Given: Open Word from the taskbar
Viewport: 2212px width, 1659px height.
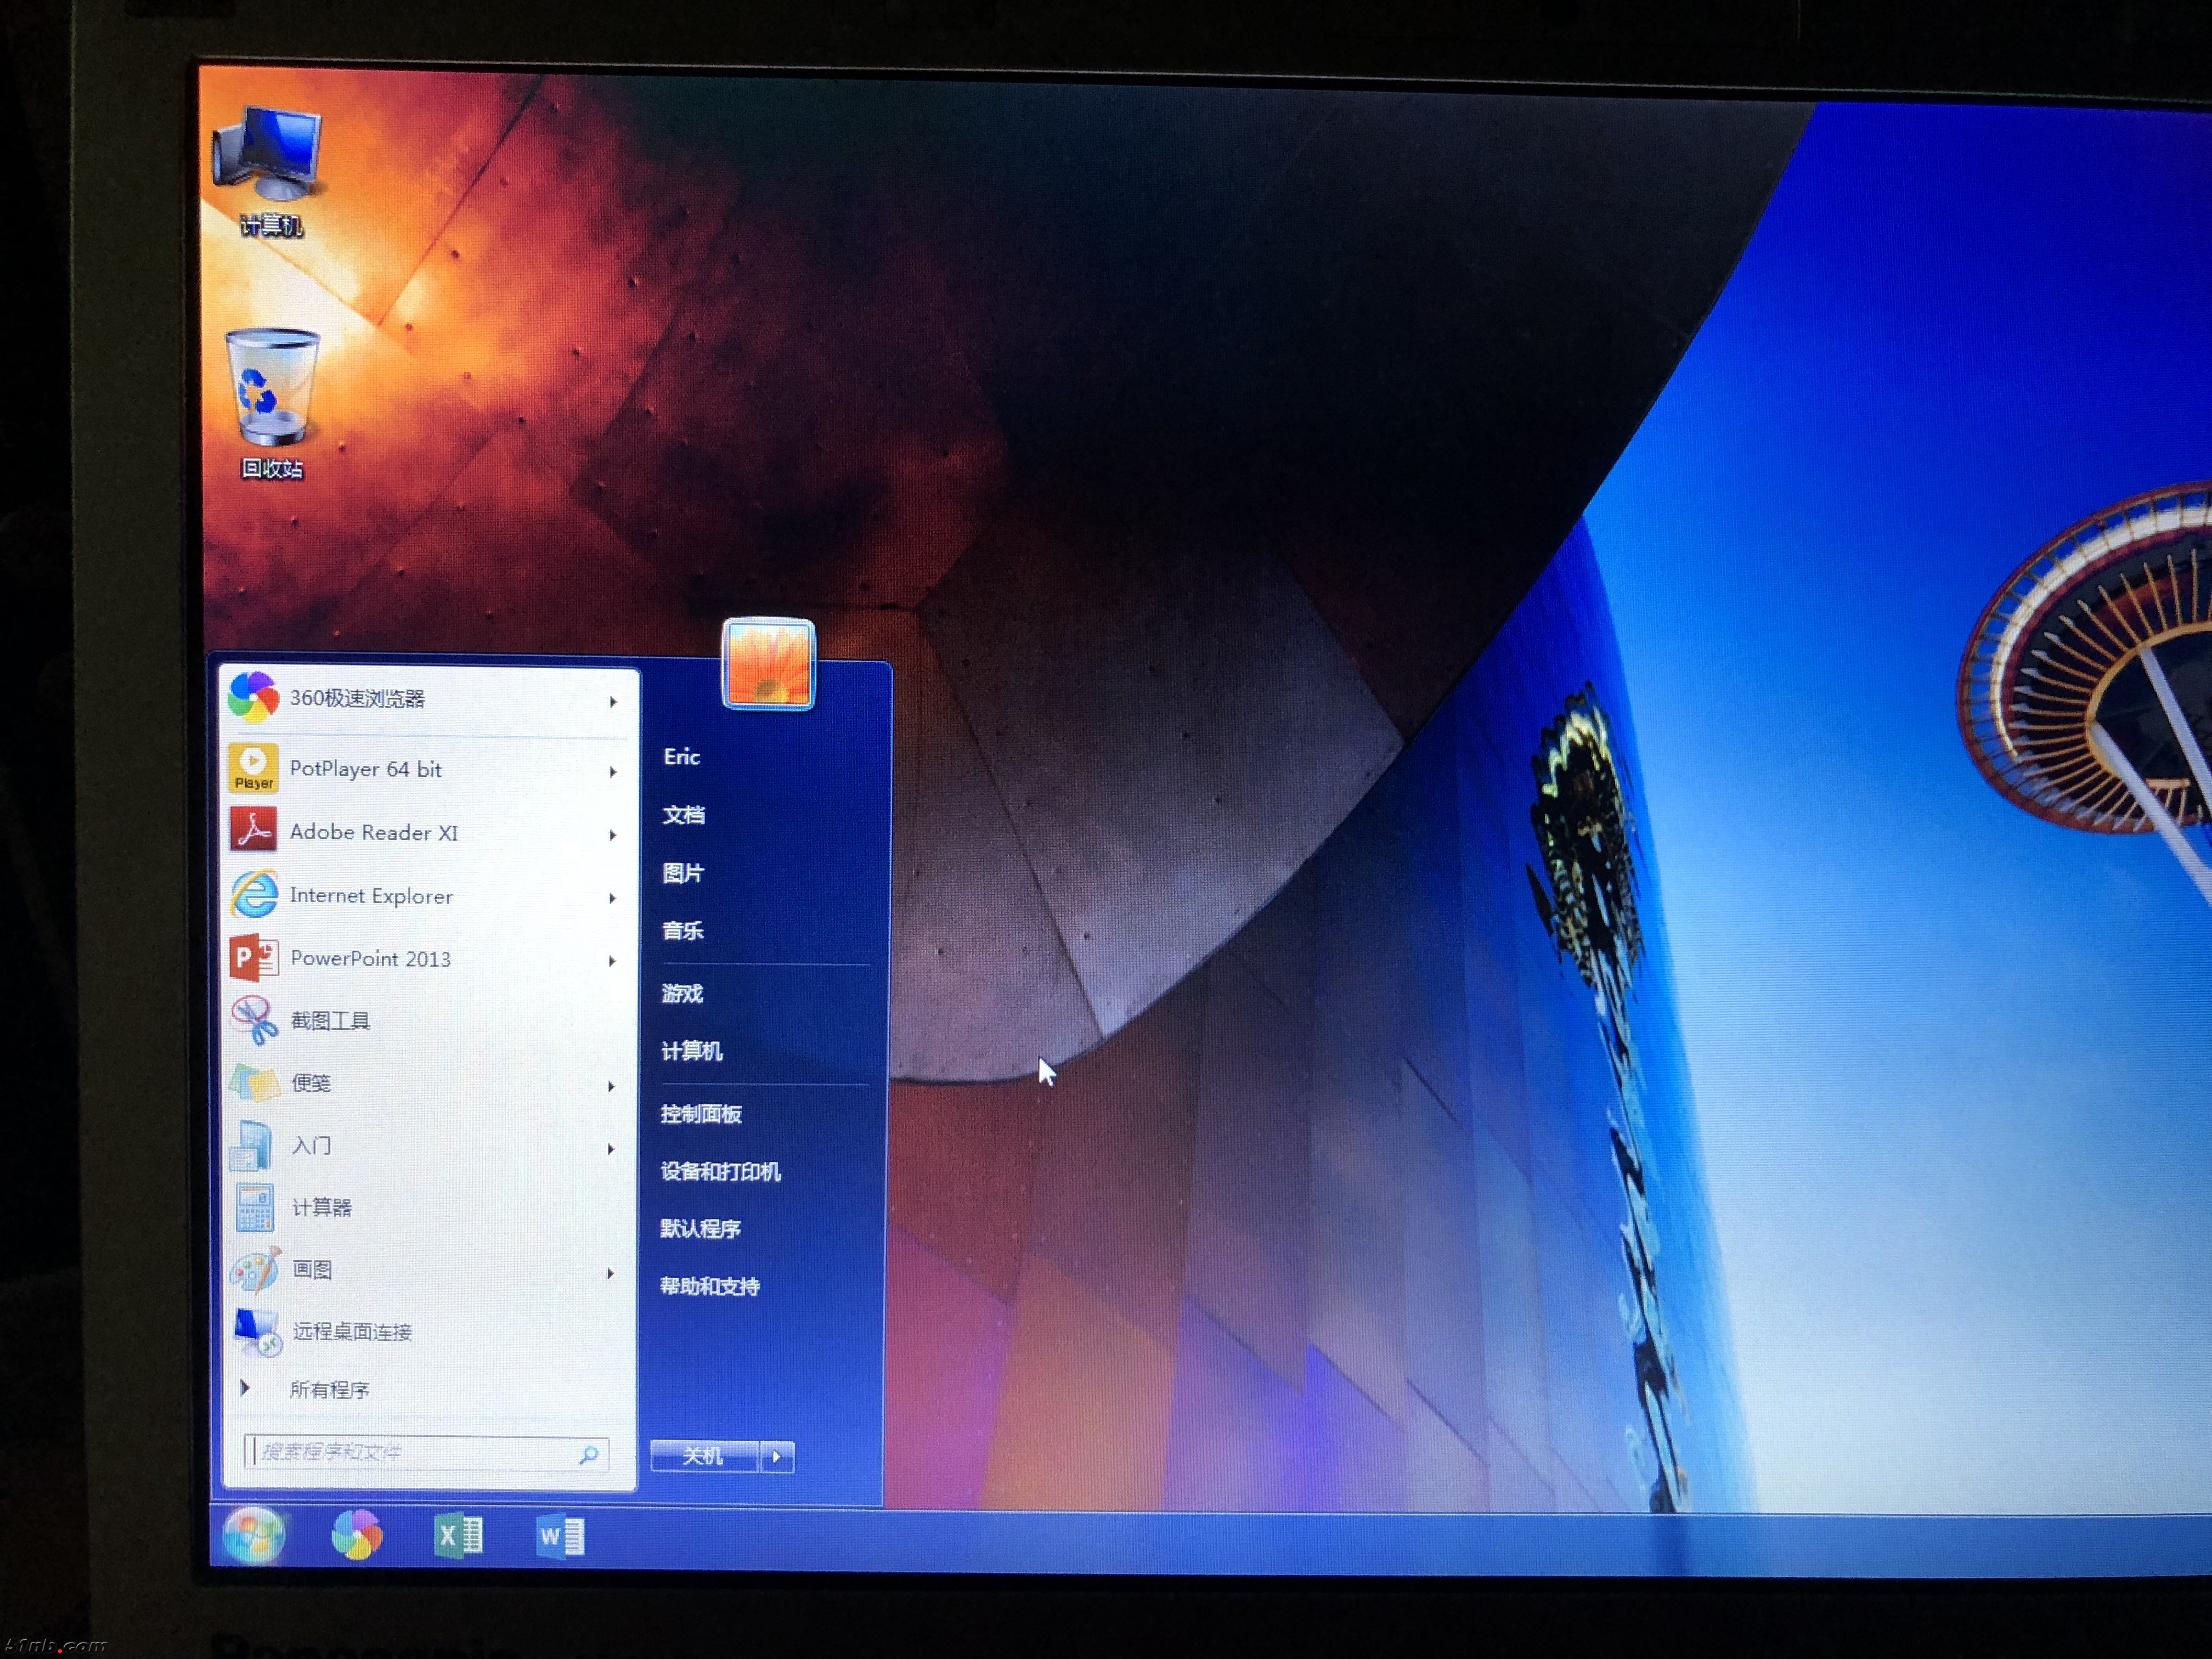Looking at the screenshot, I should pyautogui.click(x=561, y=1536).
